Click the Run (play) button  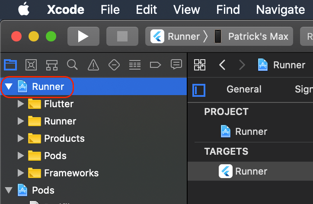coord(83,36)
